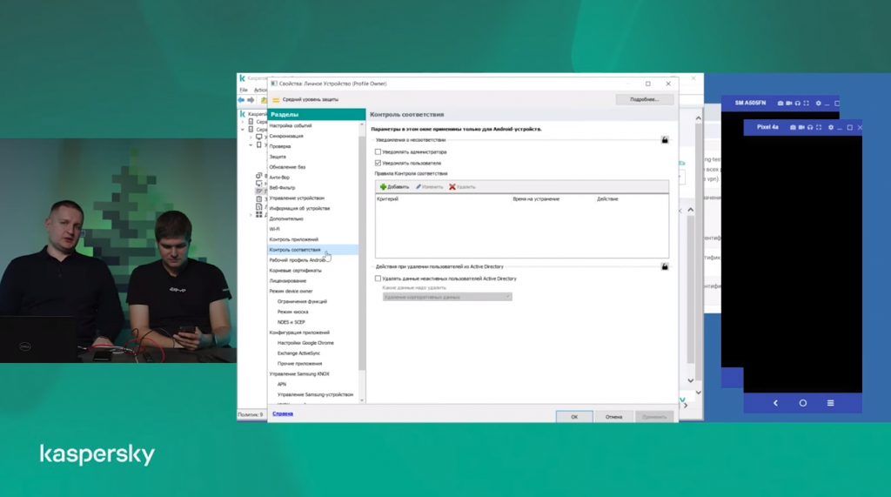This screenshot has height=497, width=891.
Task: Open the Action menu in console window
Action: [x=259, y=90]
